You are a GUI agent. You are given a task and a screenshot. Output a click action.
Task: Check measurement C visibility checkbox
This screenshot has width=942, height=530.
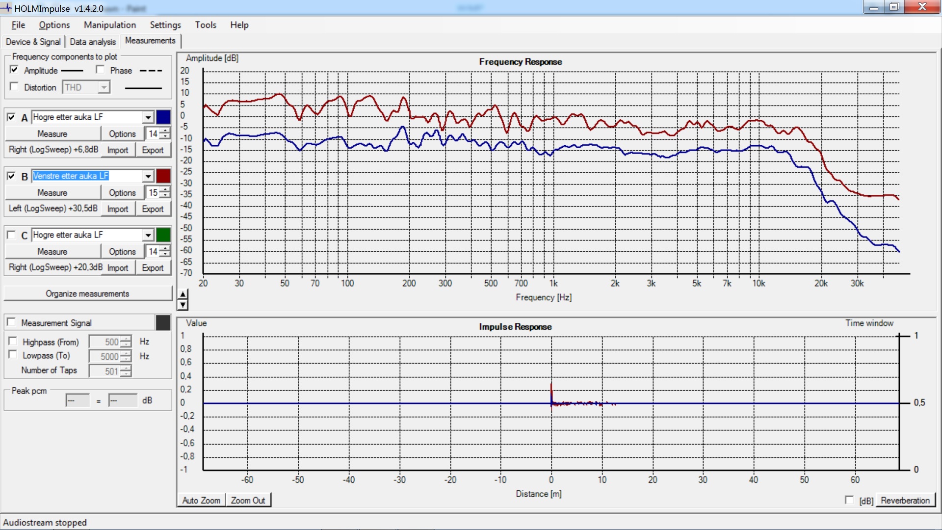[x=11, y=235]
